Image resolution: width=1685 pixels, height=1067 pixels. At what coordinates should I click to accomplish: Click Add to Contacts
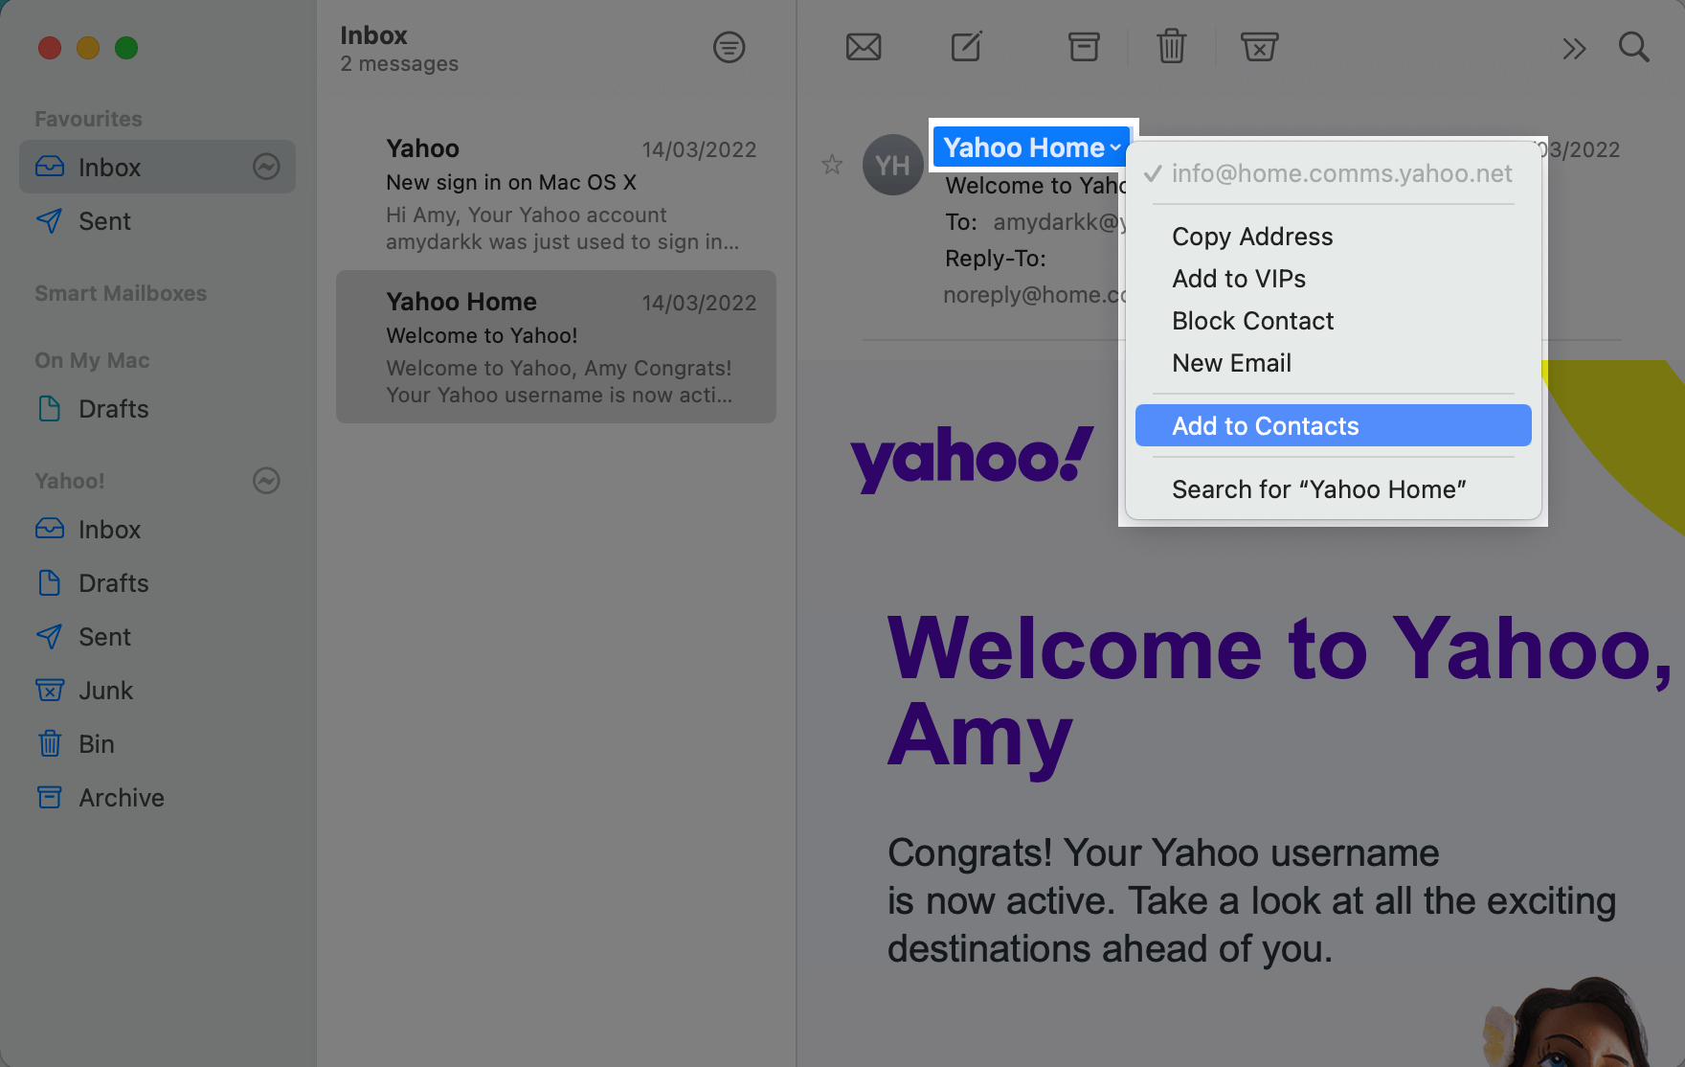1333,425
